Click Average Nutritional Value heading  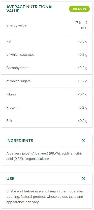pos(30,9)
